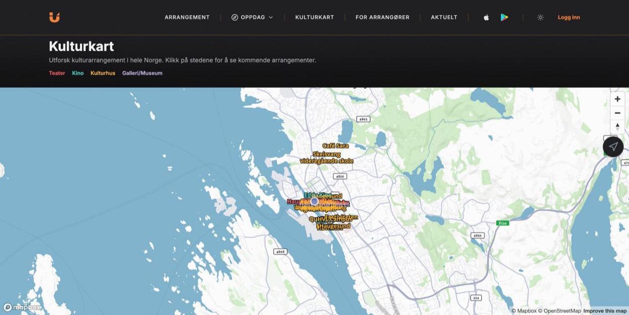Screen dimensions: 629x315
Task: Locate me with the navigation arrow button
Action: coord(613,147)
